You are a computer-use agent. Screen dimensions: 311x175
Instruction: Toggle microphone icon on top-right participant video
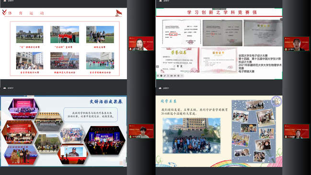click(286, 49)
